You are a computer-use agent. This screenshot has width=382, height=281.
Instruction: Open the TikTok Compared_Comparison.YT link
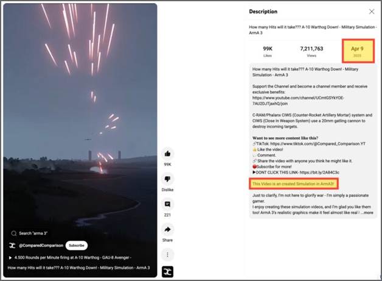tap(318, 144)
